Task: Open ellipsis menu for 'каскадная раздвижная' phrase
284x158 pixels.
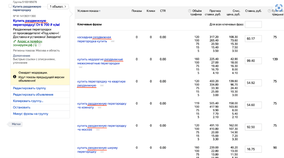Action: (113, 41)
